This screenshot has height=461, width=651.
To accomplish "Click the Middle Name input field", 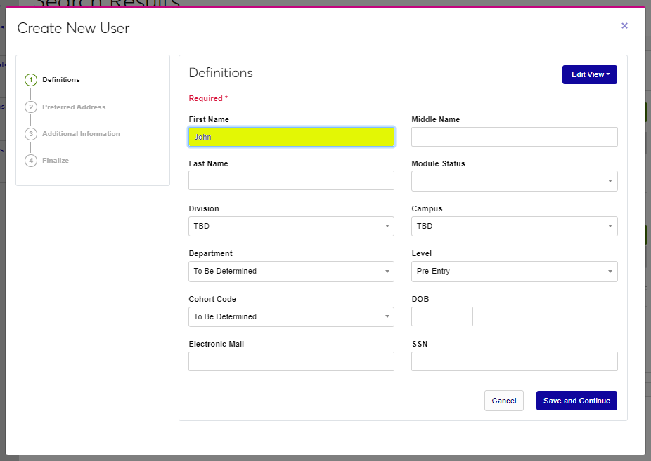I will pyautogui.click(x=514, y=137).
